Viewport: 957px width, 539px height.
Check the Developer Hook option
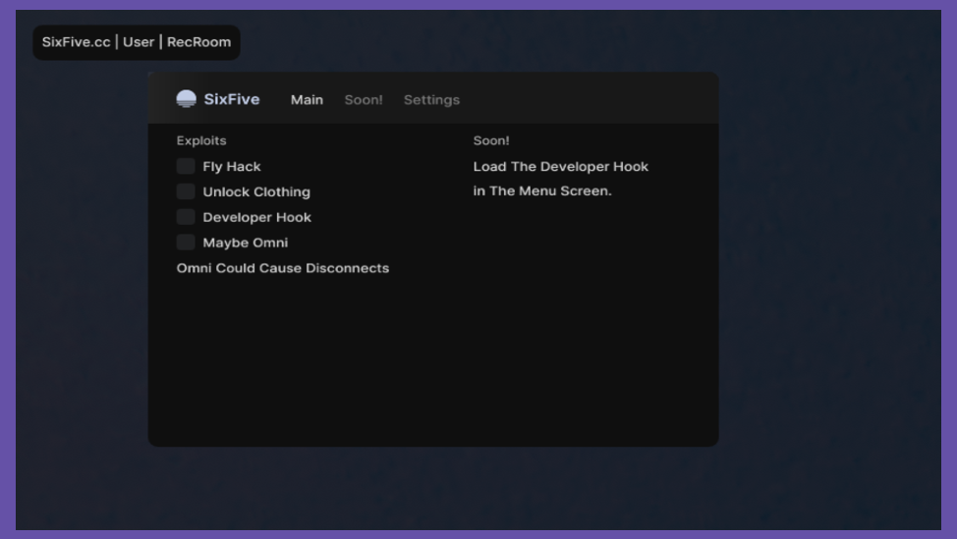coord(186,217)
